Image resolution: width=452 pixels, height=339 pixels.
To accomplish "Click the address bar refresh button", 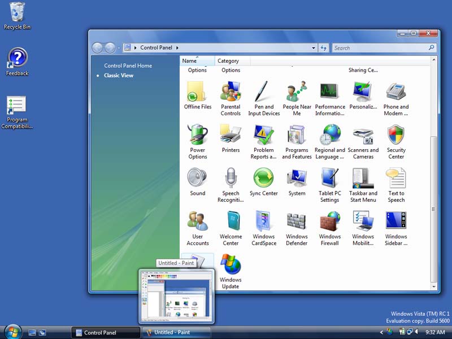I will (324, 48).
